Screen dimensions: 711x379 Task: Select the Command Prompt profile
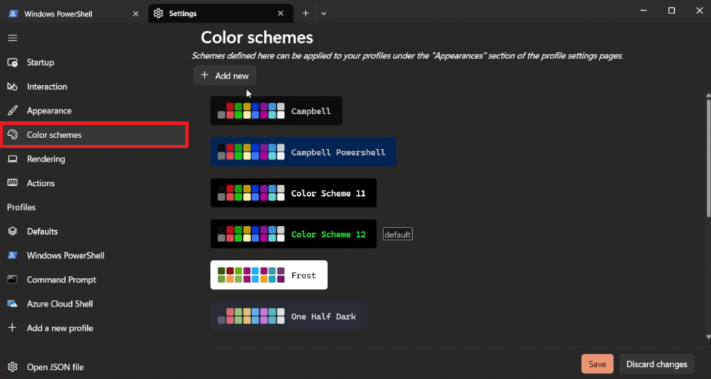point(61,280)
